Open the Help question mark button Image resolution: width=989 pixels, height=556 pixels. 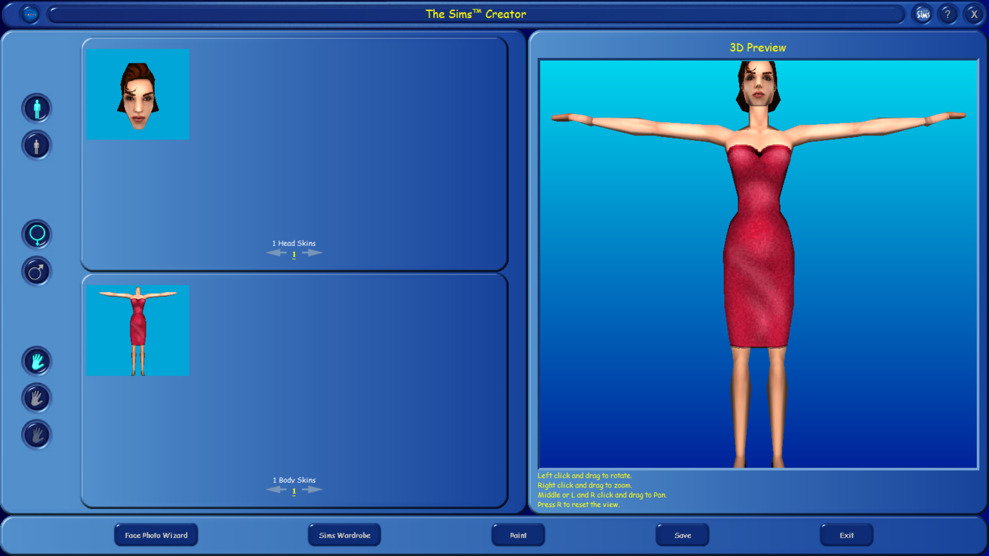pyautogui.click(x=948, y=14)
